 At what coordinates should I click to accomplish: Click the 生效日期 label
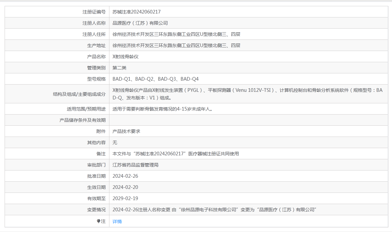pyautogui.click(x=96, y=187)
